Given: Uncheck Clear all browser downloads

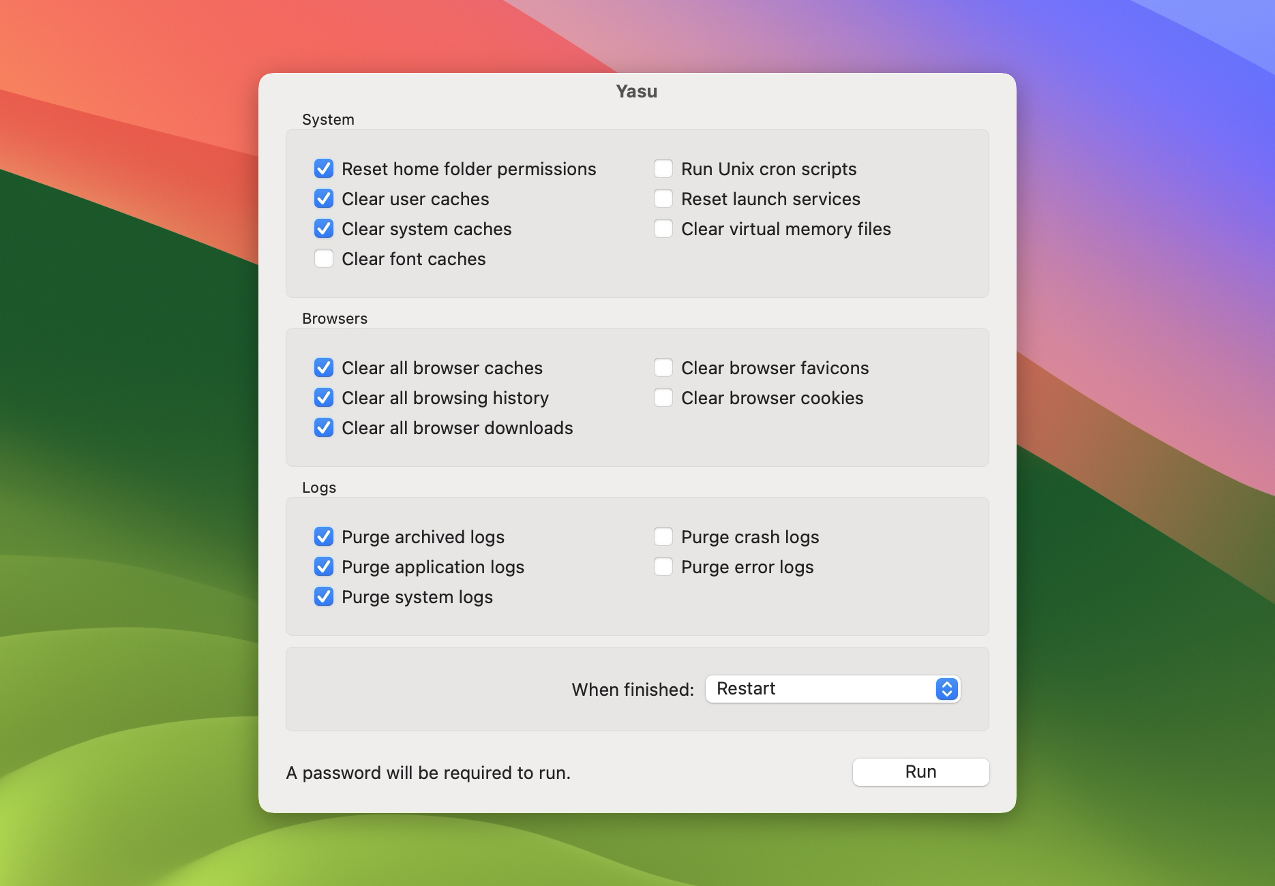Looking at the screenshot, I should (x=324, y=427).
